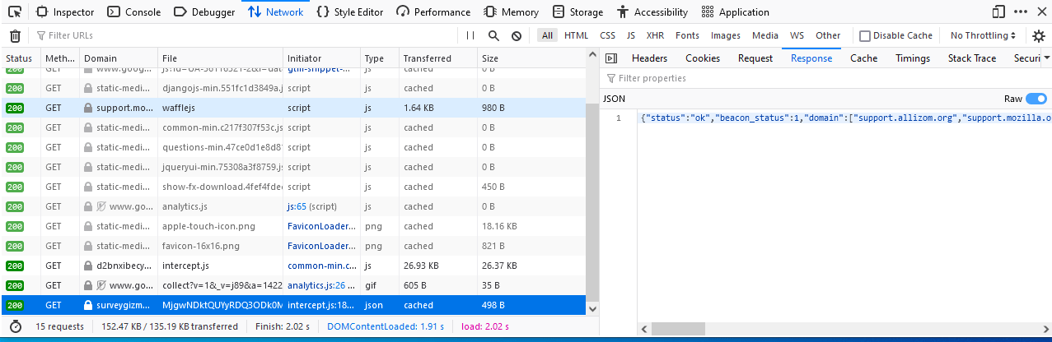This screenshot has width=1052, height=342.
Task: Open the Timings tab in details
Action: [912, 58]
